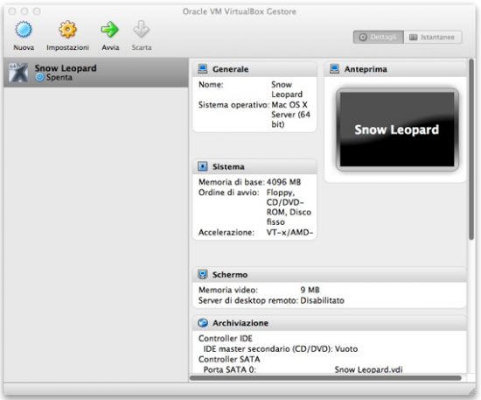The image size is (481, 400).
Task: Start VM with green Avvia arrow
Action: (x=109, y=30)
